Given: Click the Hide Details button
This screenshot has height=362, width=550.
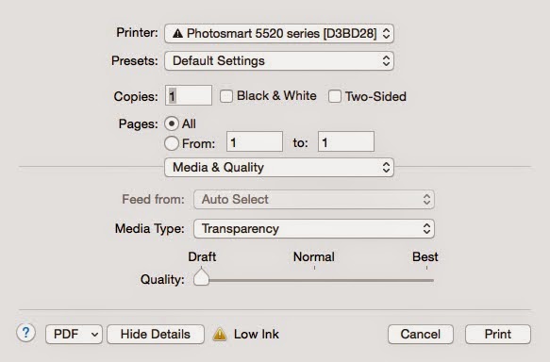Looking at the screenshot, I should pyautogui.click(x=156, y=334).
